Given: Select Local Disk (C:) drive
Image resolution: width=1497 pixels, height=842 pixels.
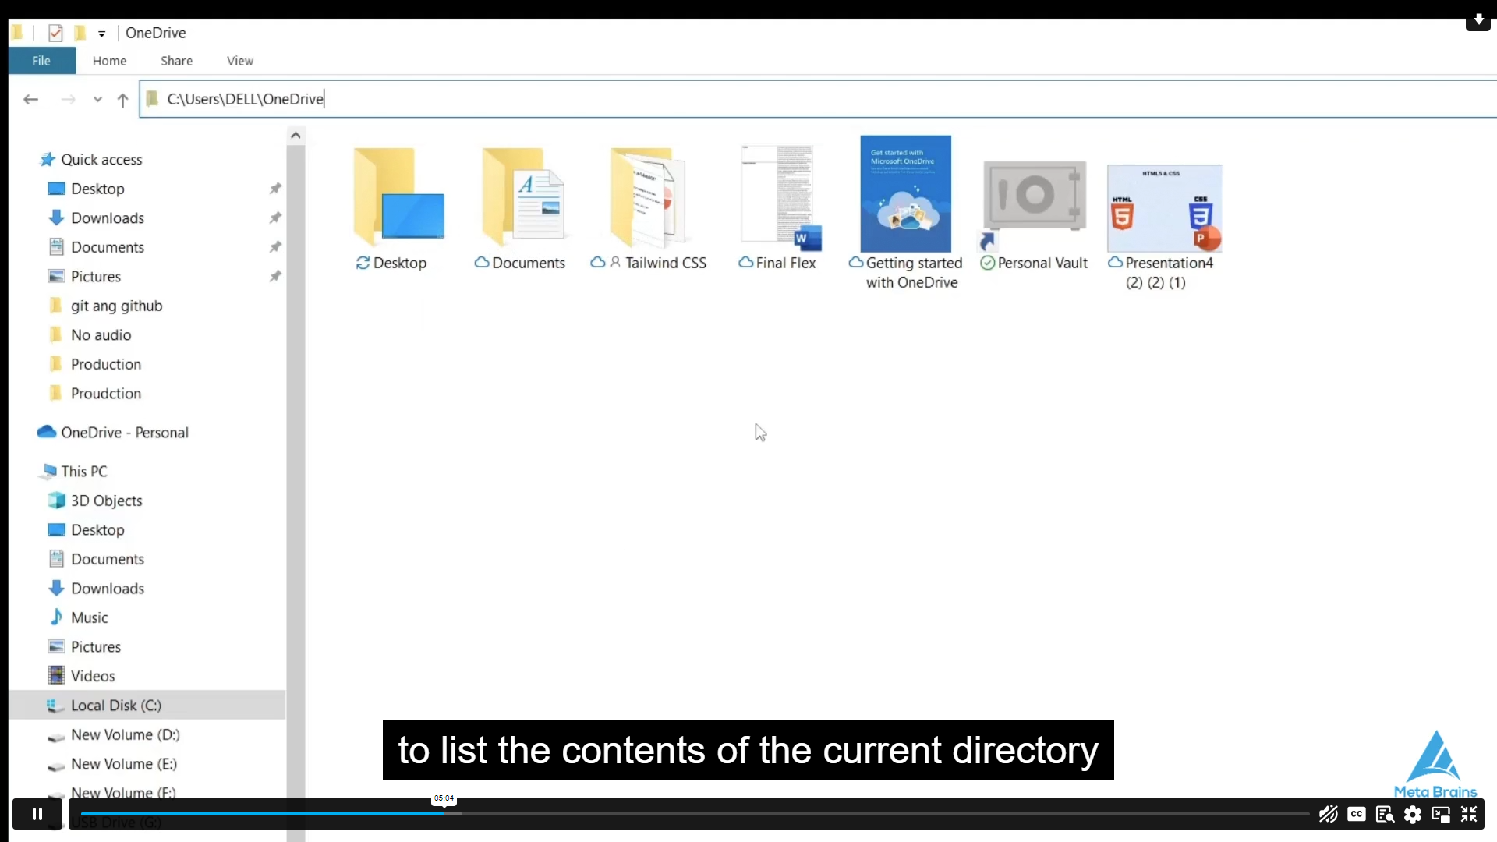Looking at the screenshot, I should click(x=147, y=706).
